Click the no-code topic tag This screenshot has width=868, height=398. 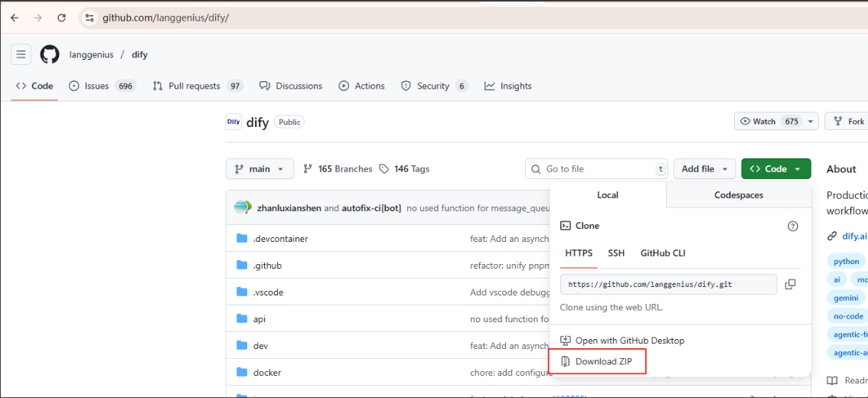point(848,316)
